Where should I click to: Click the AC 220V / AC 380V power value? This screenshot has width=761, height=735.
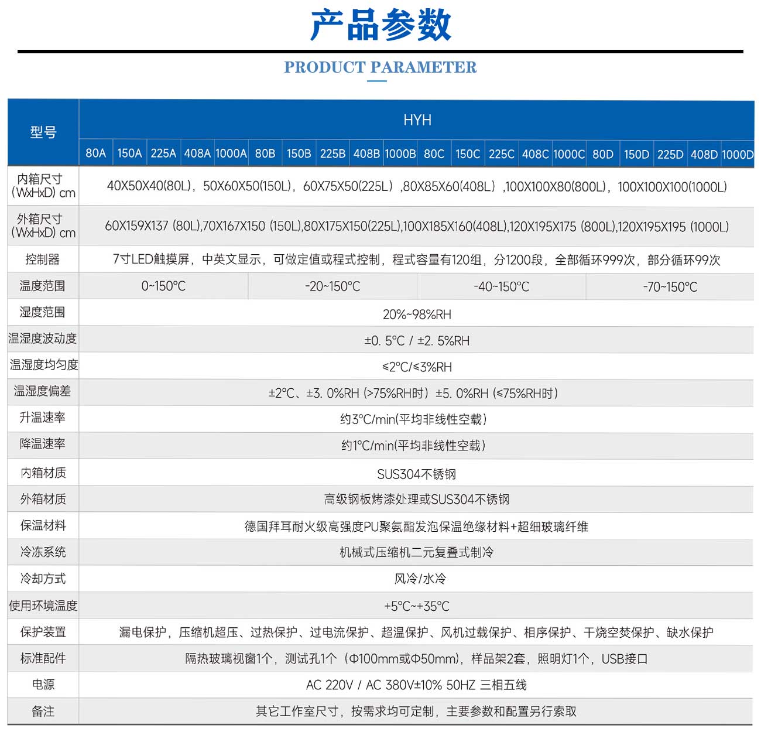417,685
